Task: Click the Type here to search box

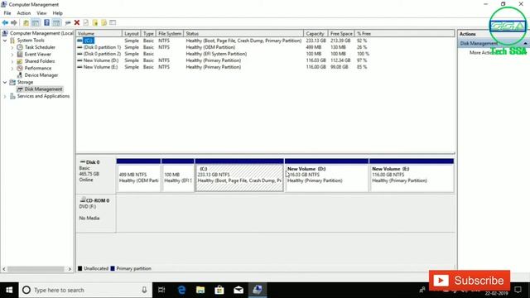Action: 84,290
